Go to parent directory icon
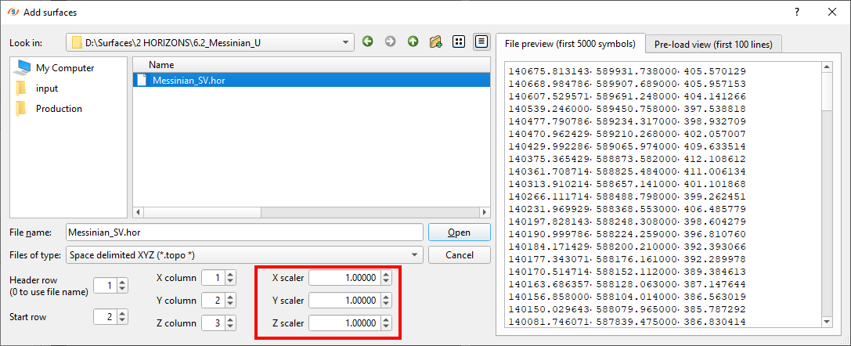851x346 pixels. coord(413,41)
